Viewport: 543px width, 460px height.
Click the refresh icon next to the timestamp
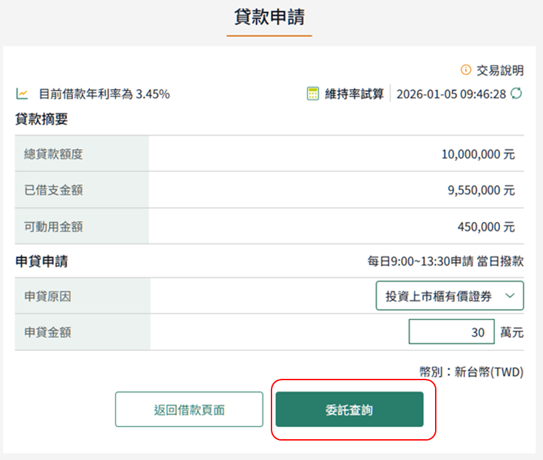coord(516,93)
